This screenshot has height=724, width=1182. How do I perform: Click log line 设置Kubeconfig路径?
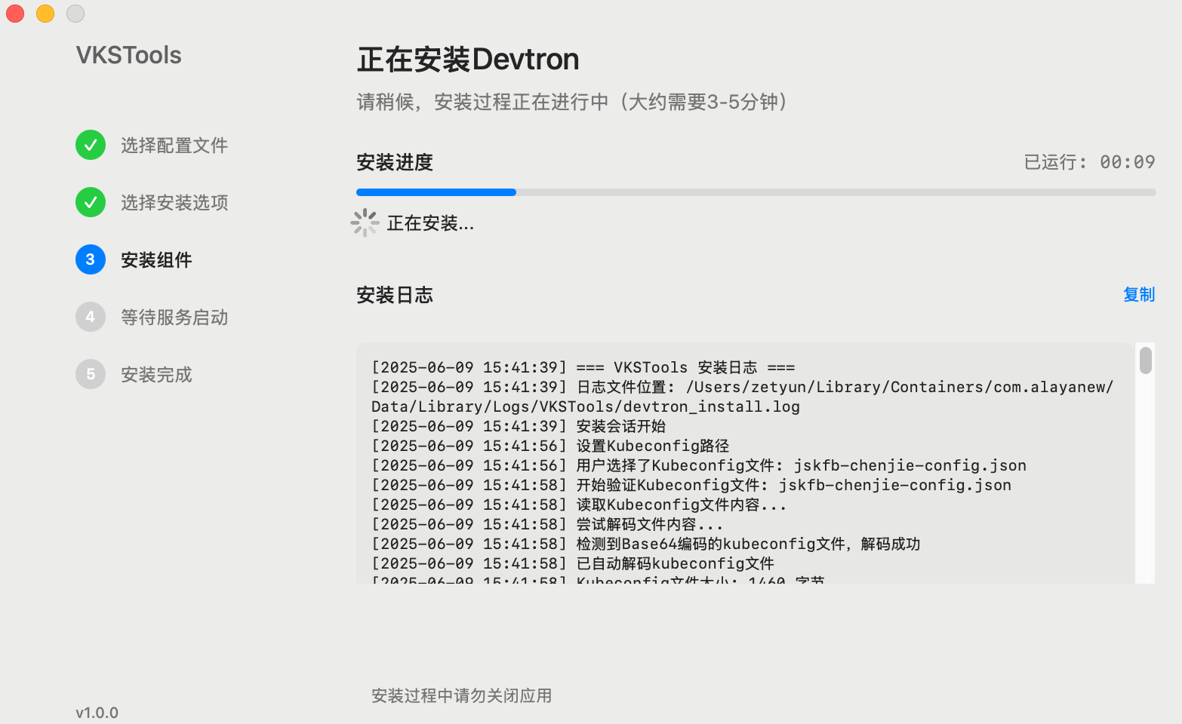pos(550,446)
